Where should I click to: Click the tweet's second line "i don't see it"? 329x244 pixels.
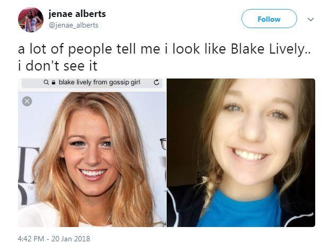(x=57, y=66)
